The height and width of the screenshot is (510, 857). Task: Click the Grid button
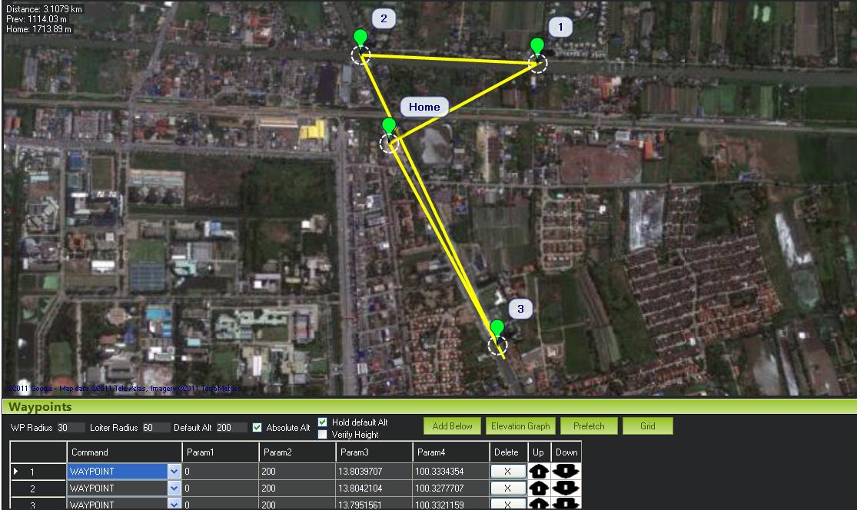click(x=647, y=426)
